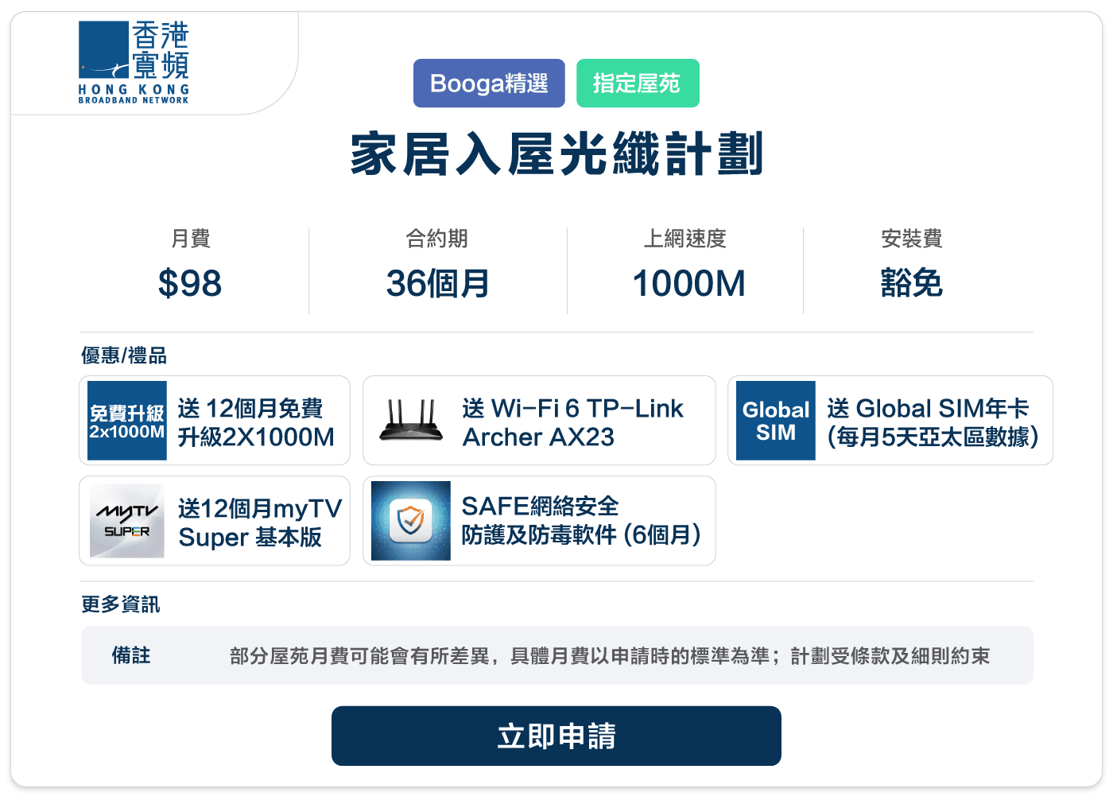The image size is (1113, 804).
Task: Click the Global SIM年卡 offer panel
Action: (x=890, y=420)
